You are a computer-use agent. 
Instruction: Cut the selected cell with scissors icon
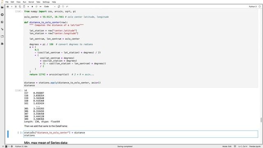(16, 7)
